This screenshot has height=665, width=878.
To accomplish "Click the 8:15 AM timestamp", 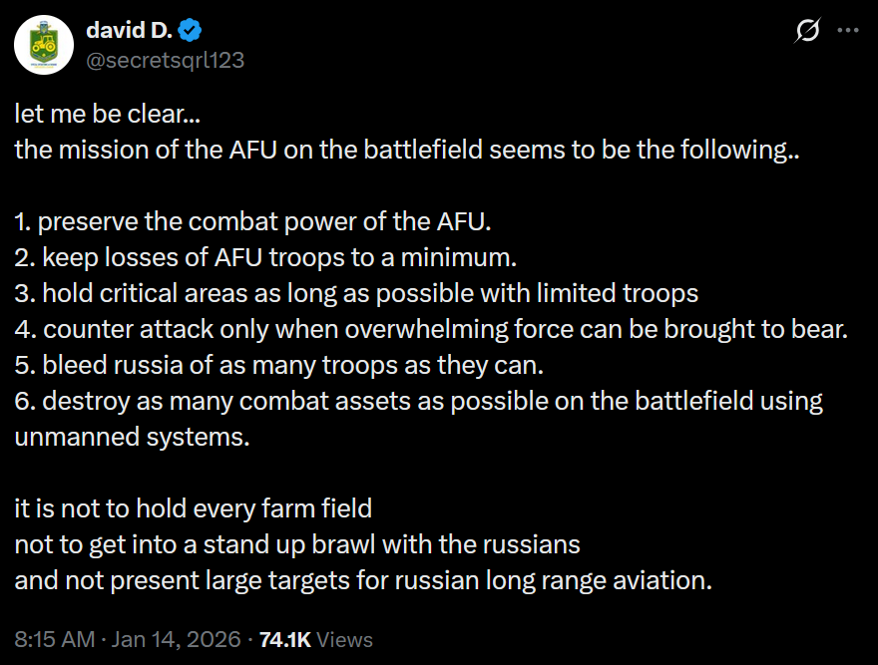I will [x=54, y=639].
